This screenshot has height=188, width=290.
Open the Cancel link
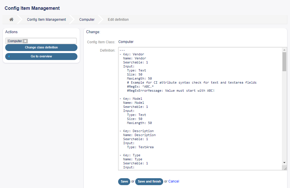pos(174,181)
